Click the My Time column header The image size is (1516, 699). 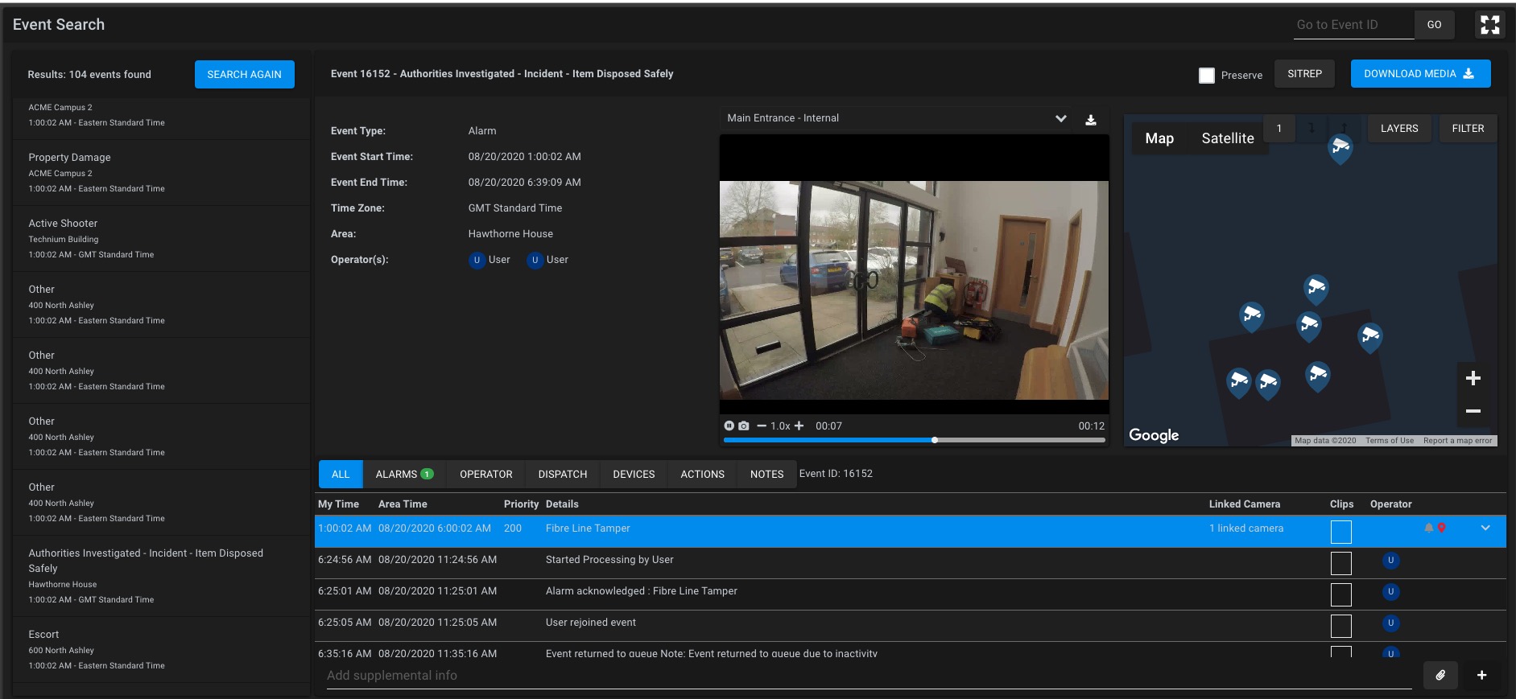click(x=338, y=504)
